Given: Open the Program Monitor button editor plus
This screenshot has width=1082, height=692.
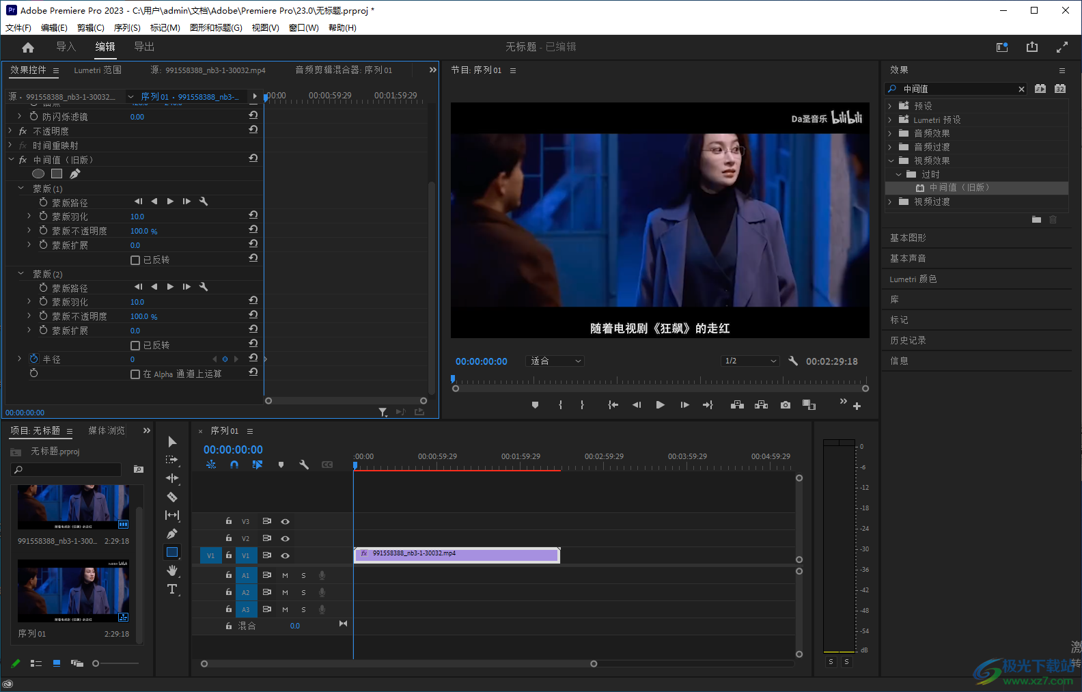Looking at the screenshot, I should click(x=857, y=406).
